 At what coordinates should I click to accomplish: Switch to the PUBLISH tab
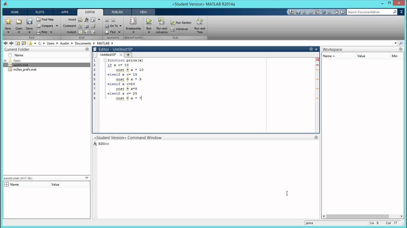pos(117,12)
